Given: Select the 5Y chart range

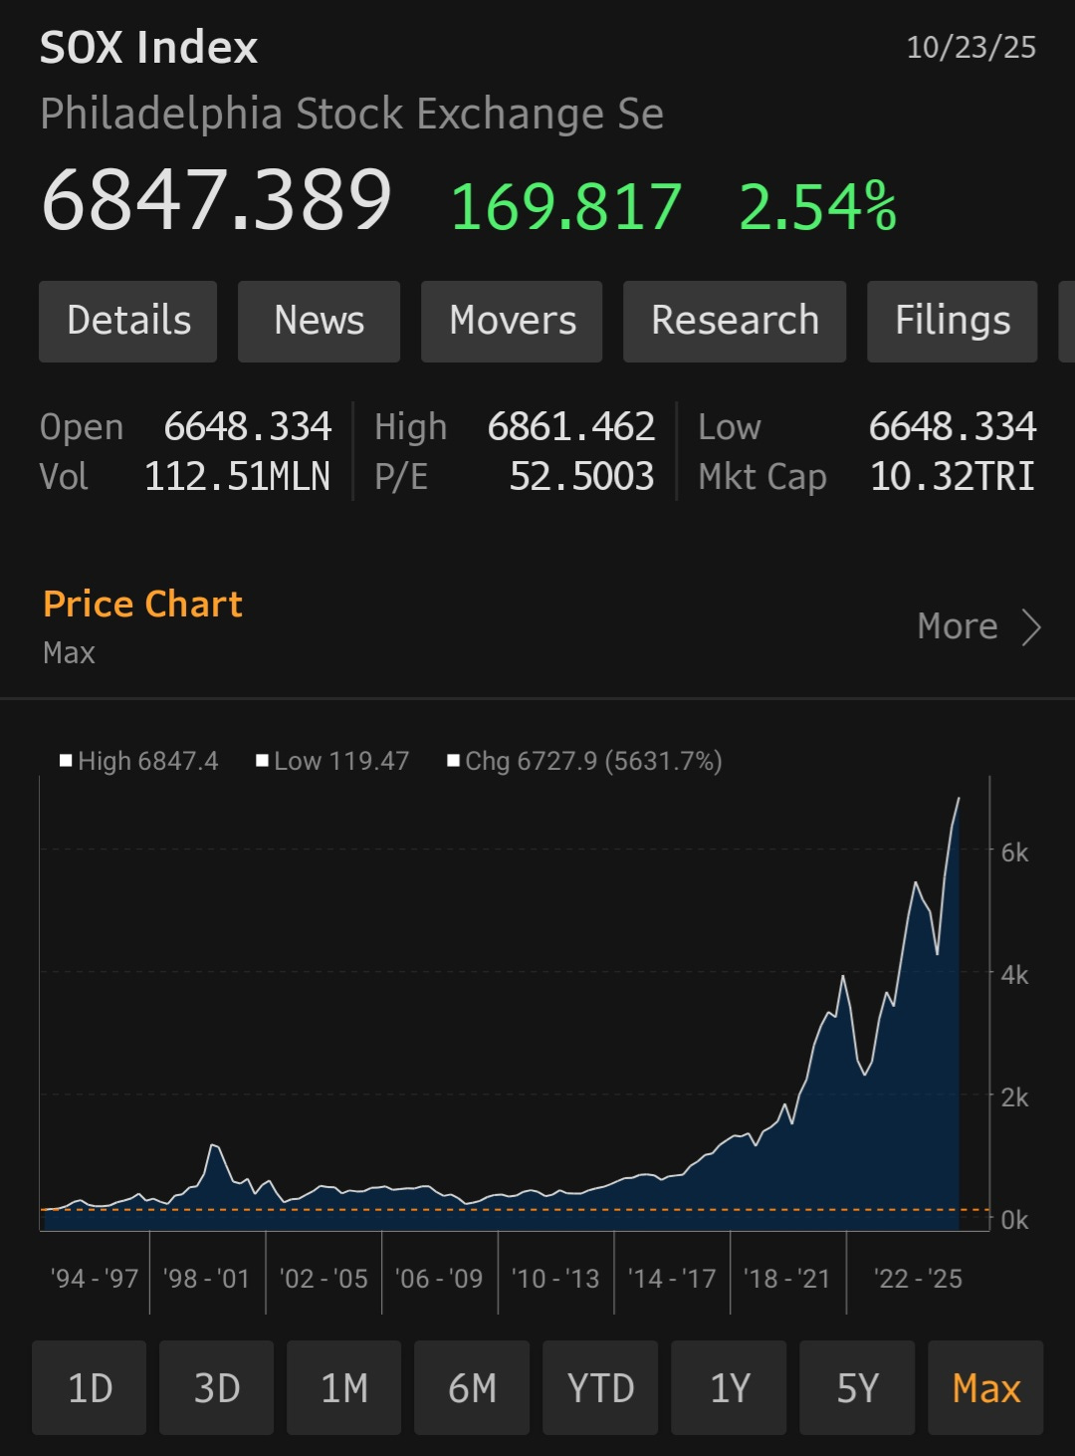Looking at the screenshot, I should pos(857,1387).
